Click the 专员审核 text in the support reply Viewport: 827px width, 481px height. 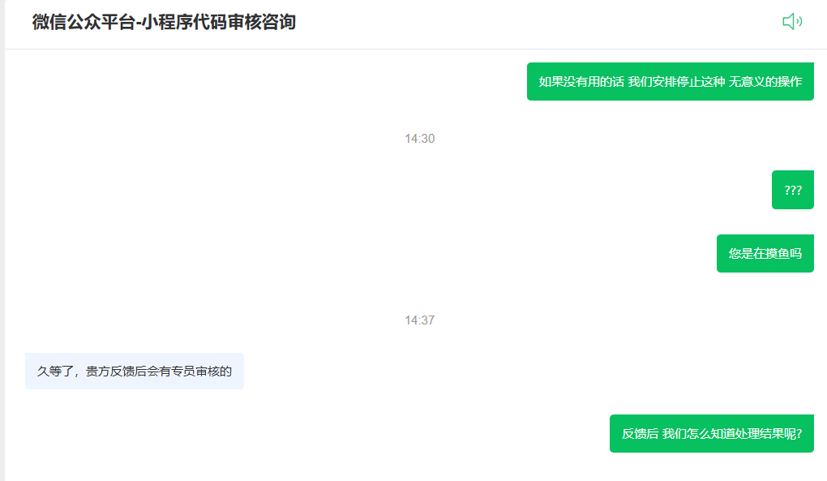195,371
